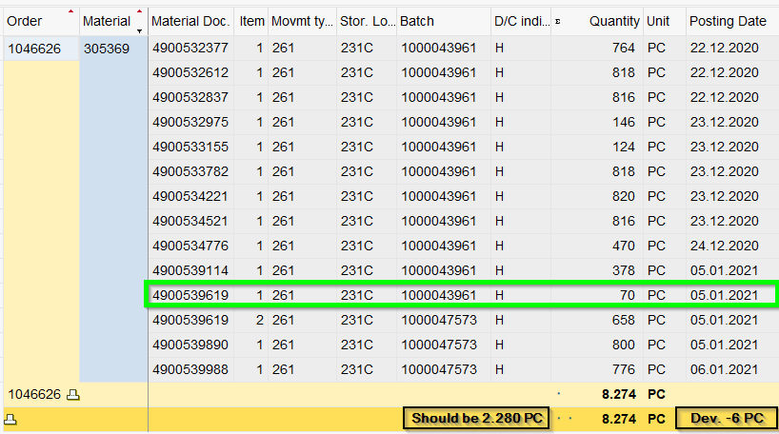Screen dimensions: 779x434
Task: Click the subtotal icon next to 1046626
Action: (73, 393)
